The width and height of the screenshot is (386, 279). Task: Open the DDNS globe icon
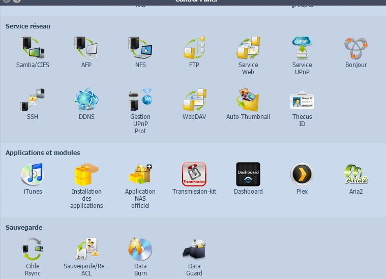click(x=86, y=100)
